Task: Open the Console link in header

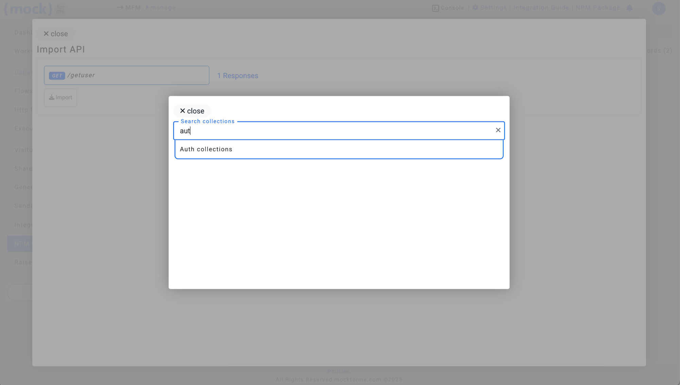Action: (x=448, y=8)
